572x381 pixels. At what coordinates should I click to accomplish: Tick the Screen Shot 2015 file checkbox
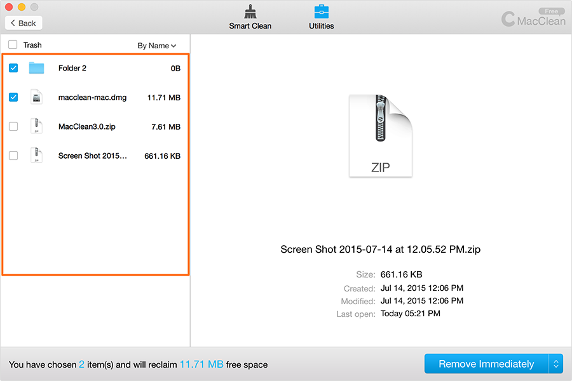13,156
